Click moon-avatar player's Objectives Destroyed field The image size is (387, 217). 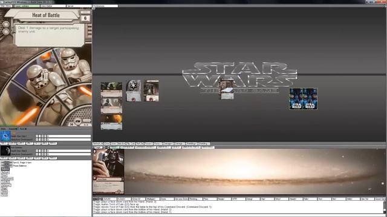70,154
